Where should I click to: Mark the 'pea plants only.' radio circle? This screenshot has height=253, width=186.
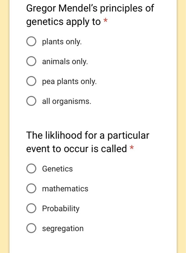[31, 81]
